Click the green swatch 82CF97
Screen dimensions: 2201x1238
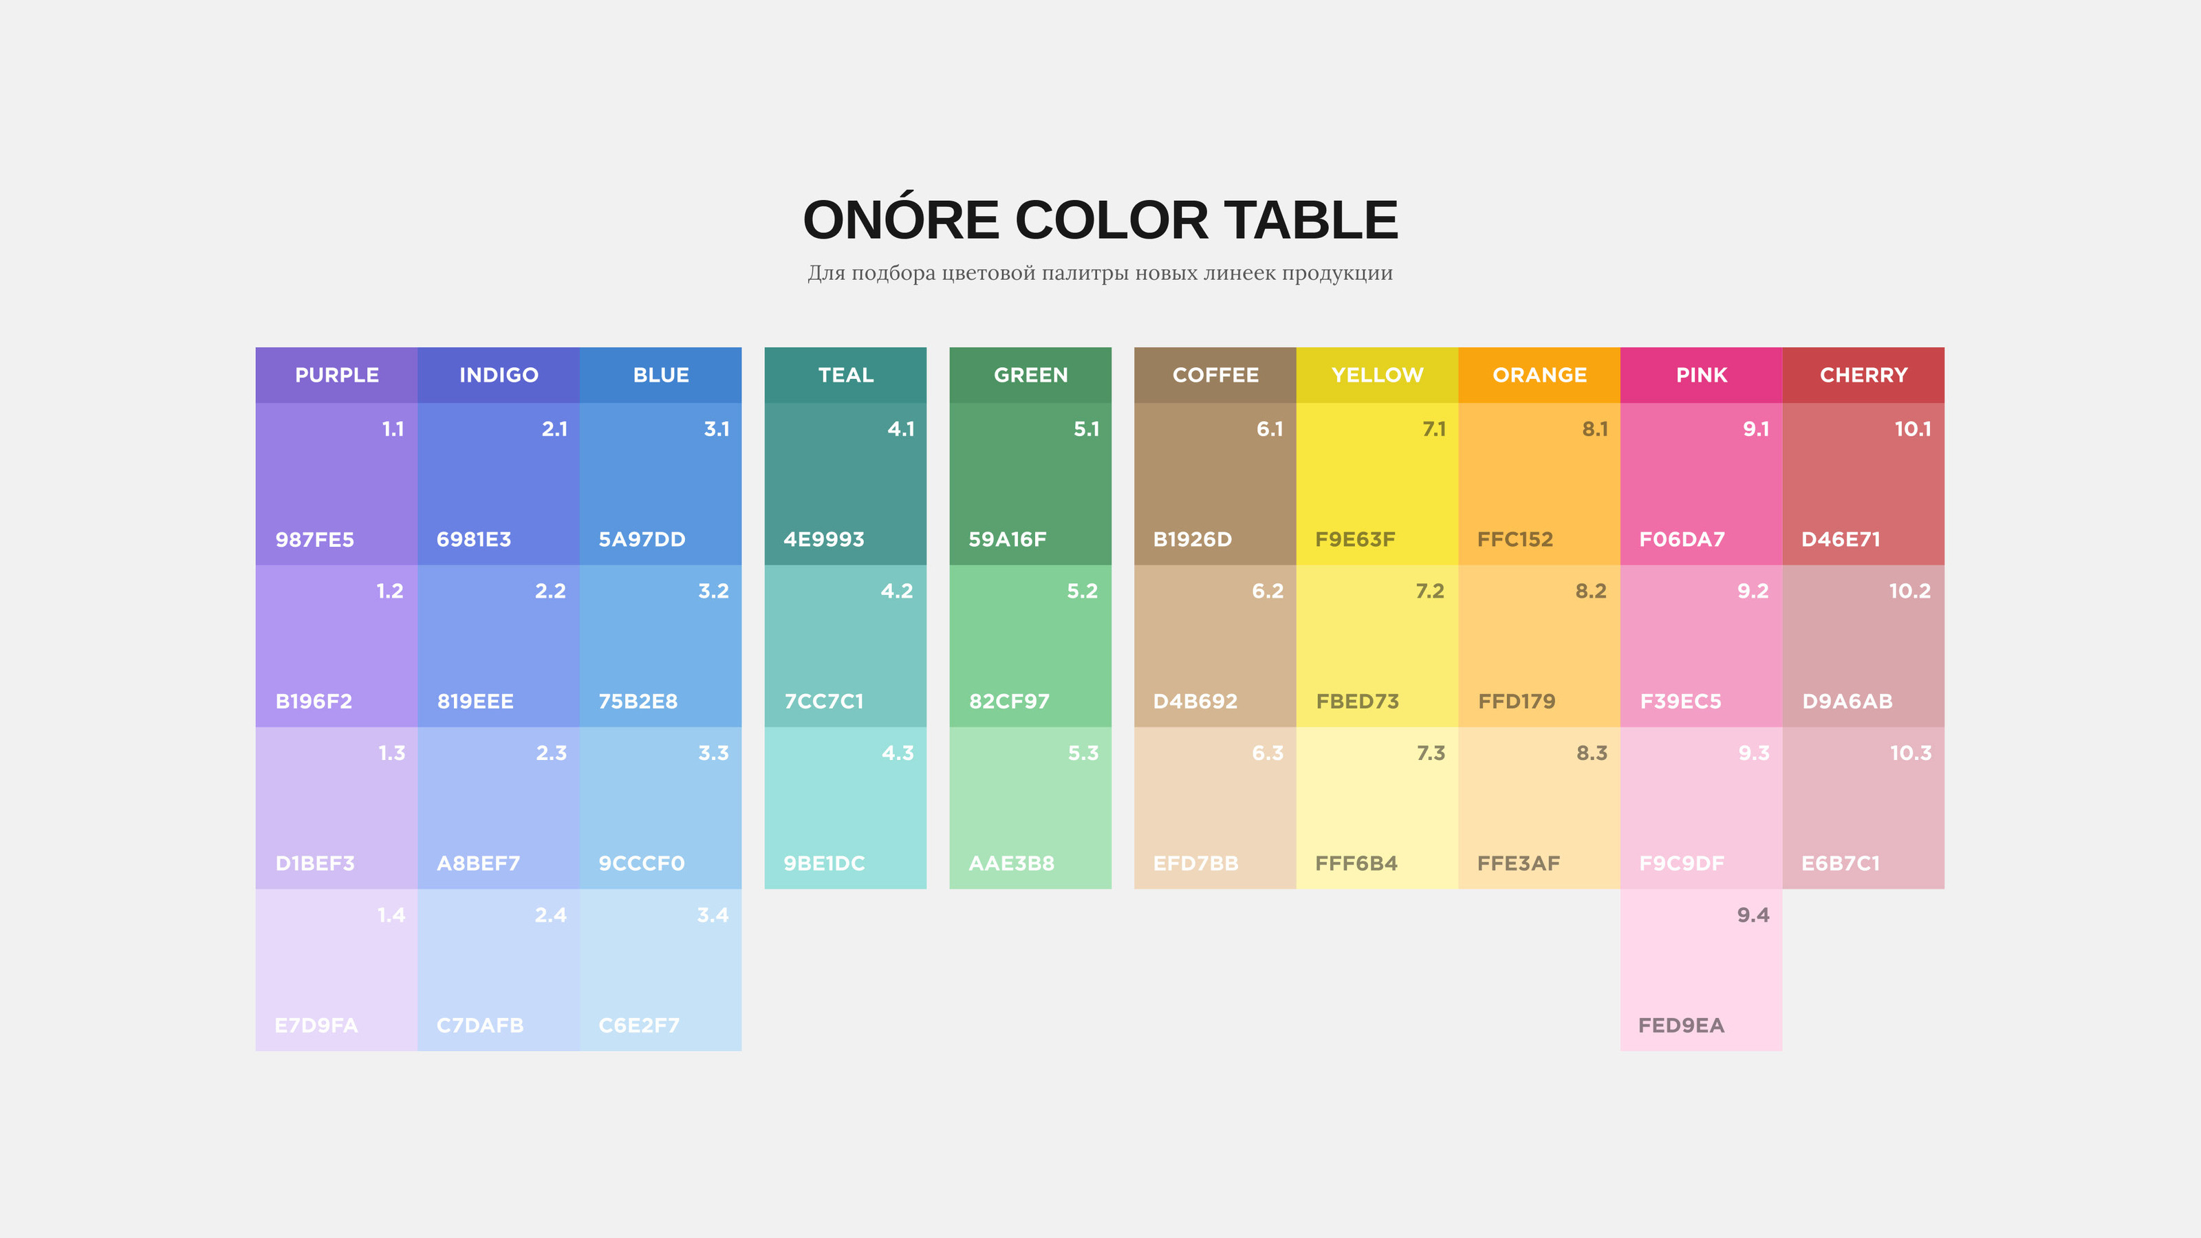point(1030,646)
